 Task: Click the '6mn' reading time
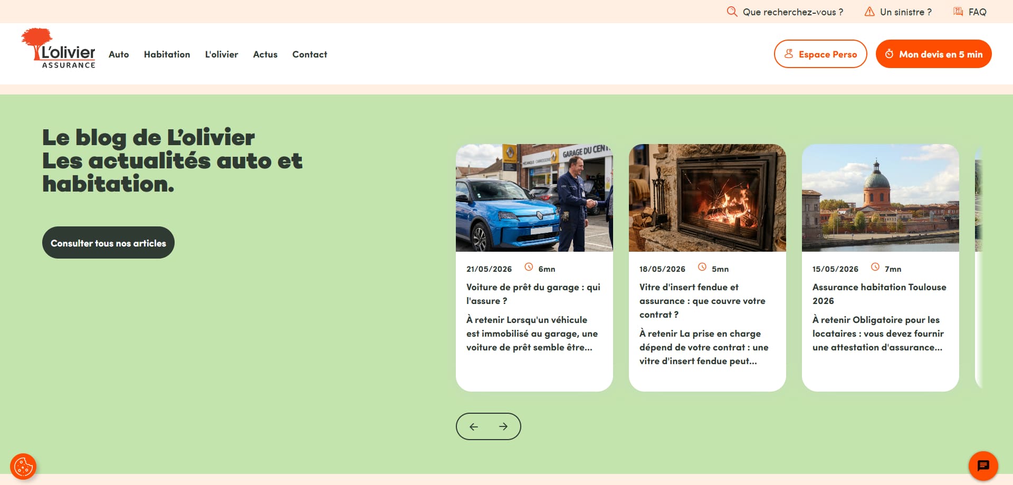(547, 269)
